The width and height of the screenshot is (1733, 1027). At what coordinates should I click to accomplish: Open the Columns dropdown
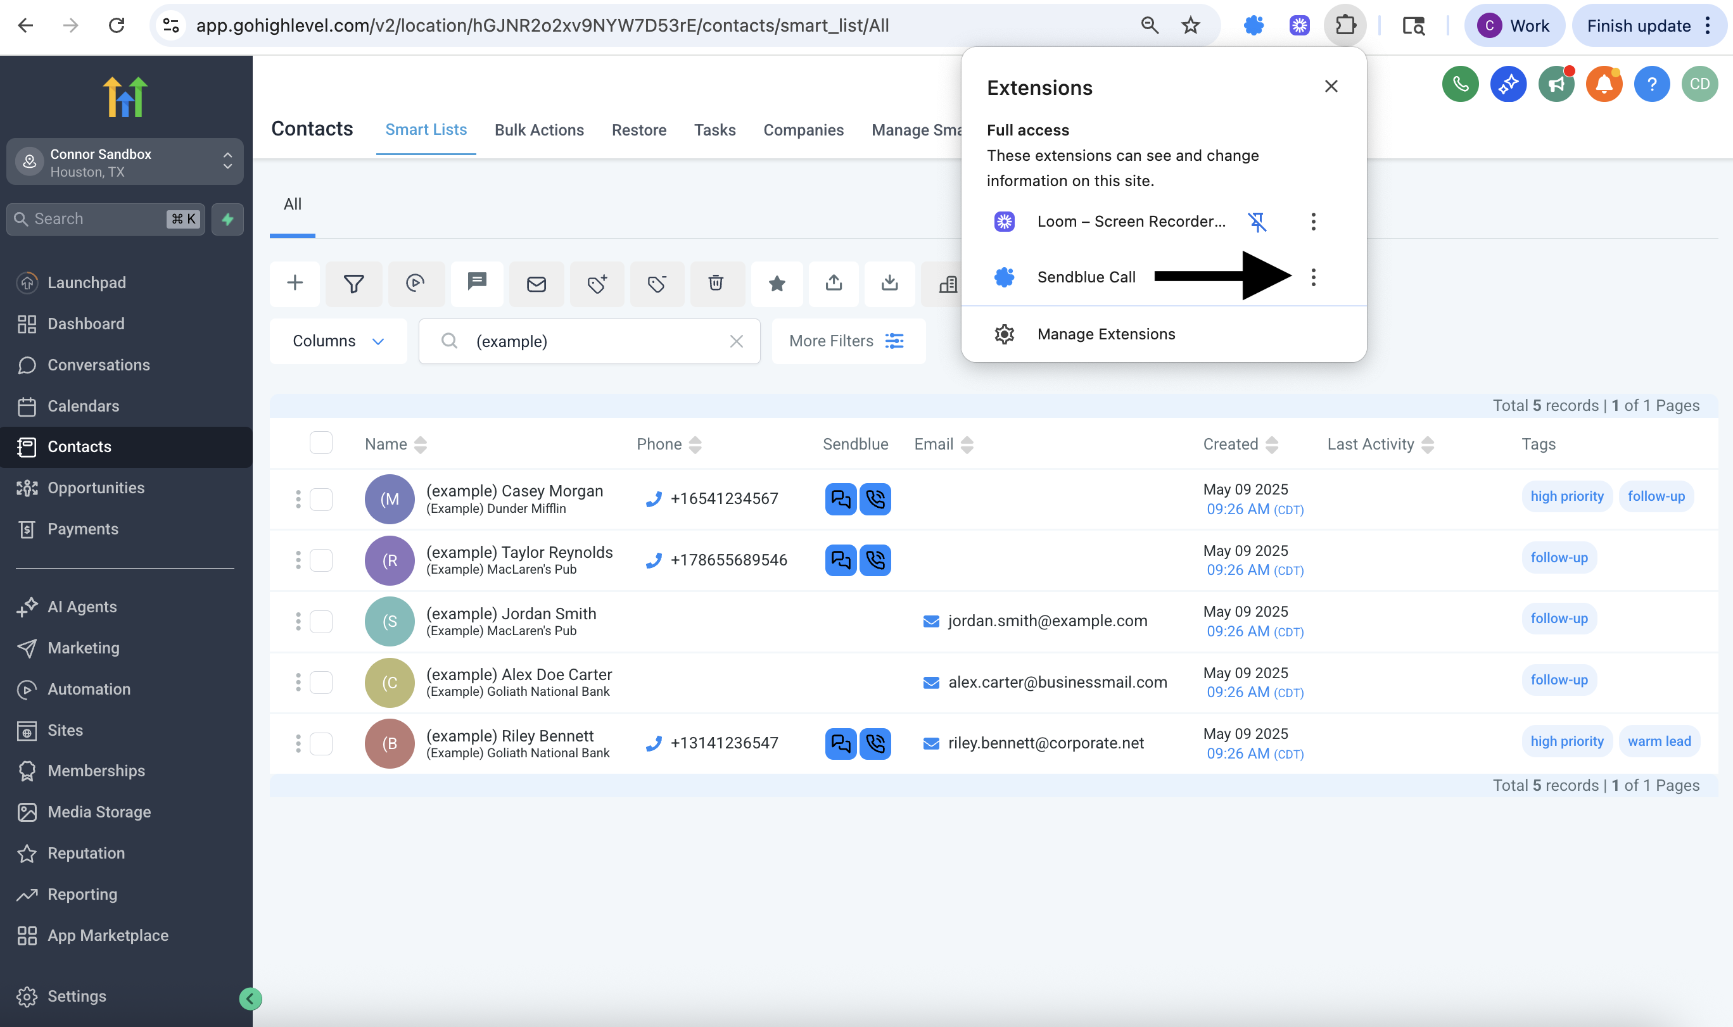(x=338, y=341)
